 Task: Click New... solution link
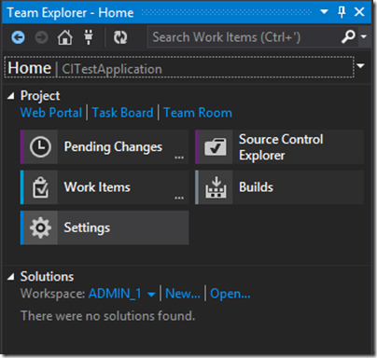183,294
